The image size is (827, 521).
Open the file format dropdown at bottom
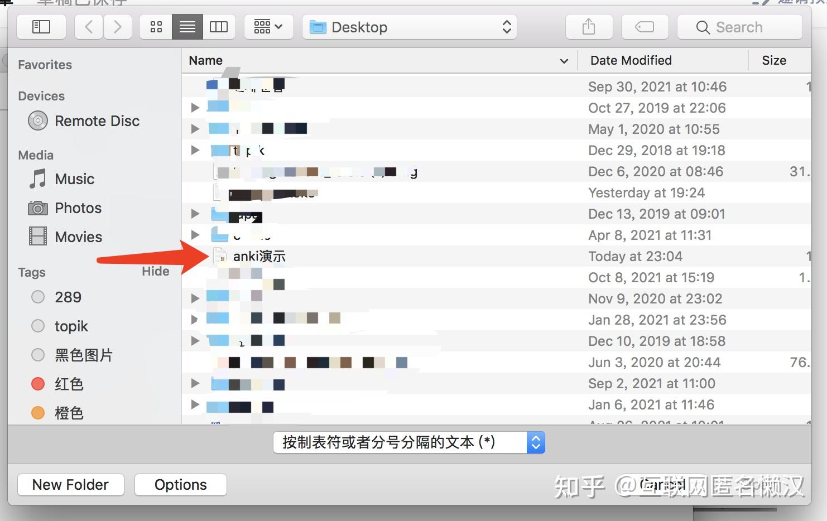pos(409,442)
